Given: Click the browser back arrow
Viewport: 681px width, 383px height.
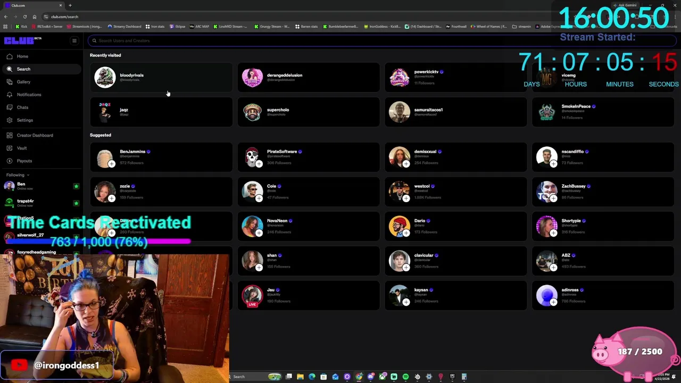Looking at the screenshot, I should click(x=6, y=16).
